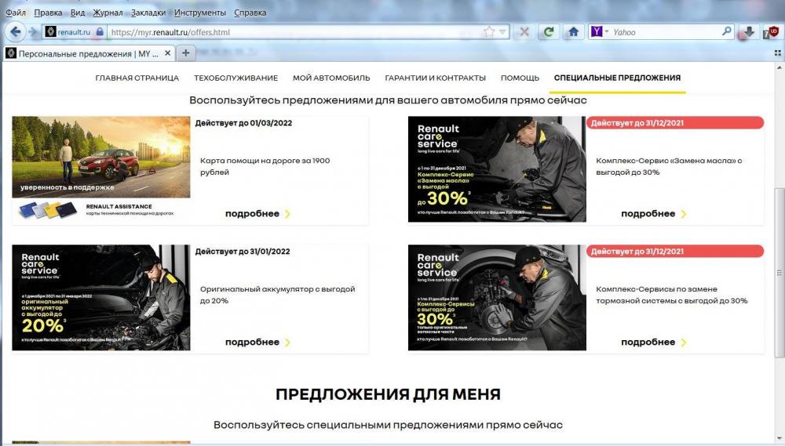This screenshot has width=785, height=446.
Task: Open the uBlock shield extension icon
Action: pos(771,32)
